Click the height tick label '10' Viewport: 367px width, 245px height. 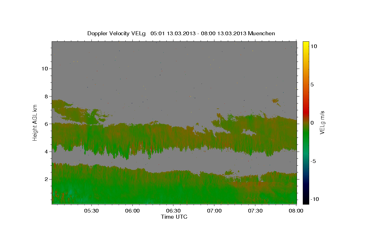[x=44, y=69]
